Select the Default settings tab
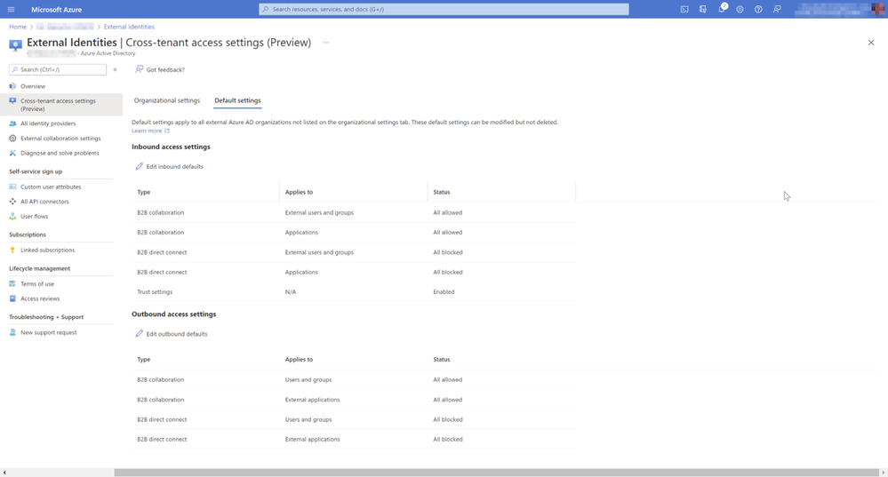Image resolution: width=888 pixels, height=477 pixels. (237, 100)
